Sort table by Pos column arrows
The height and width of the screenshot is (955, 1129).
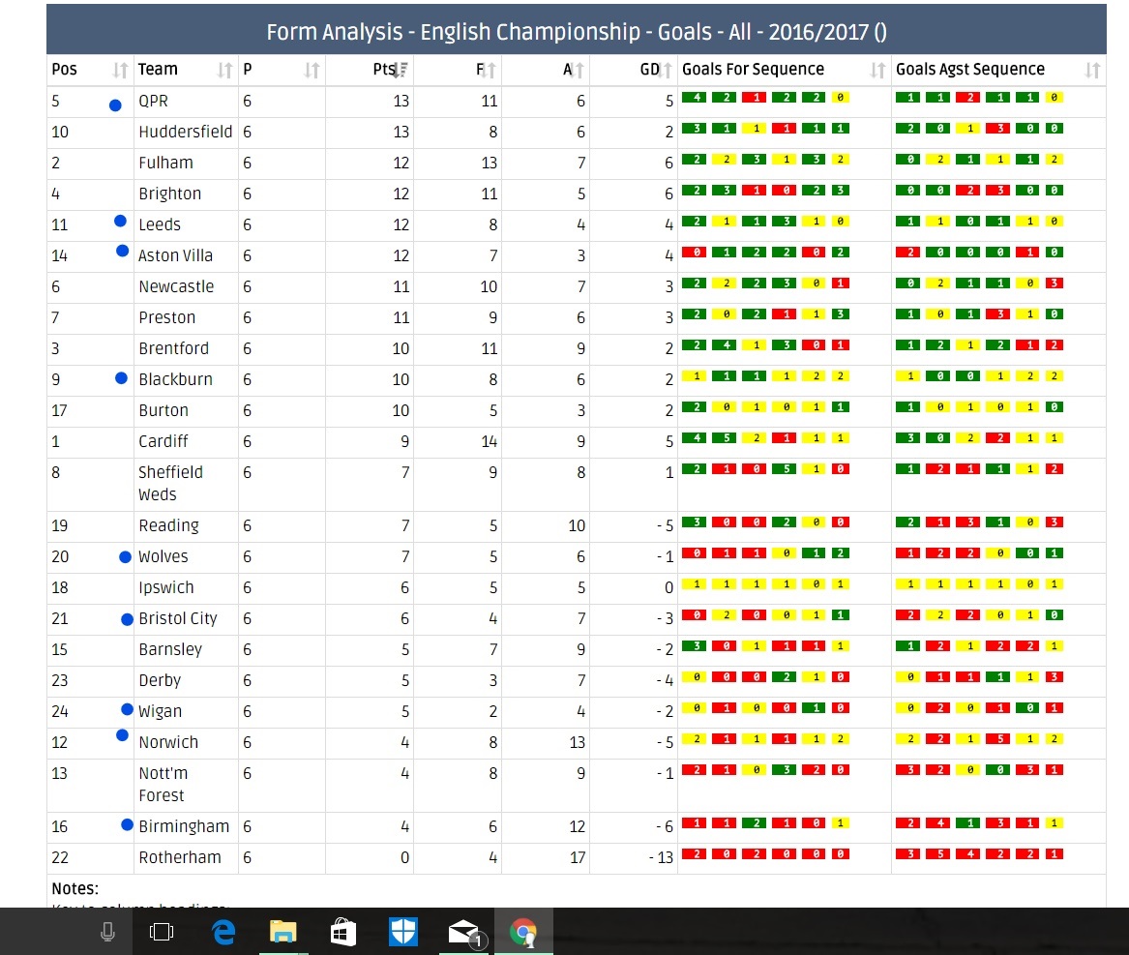click(x=120, y=70)
